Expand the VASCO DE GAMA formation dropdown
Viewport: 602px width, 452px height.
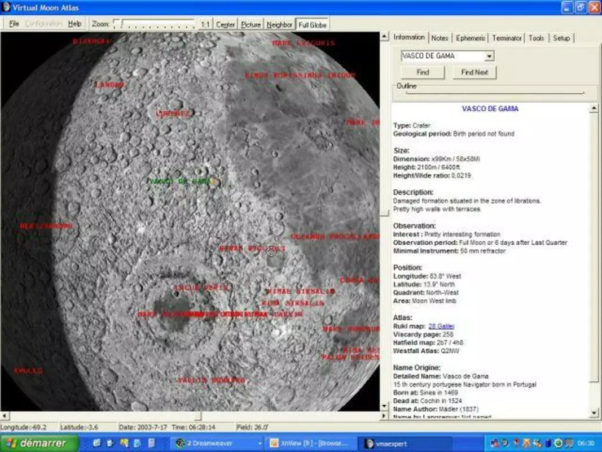click(489, 56)
